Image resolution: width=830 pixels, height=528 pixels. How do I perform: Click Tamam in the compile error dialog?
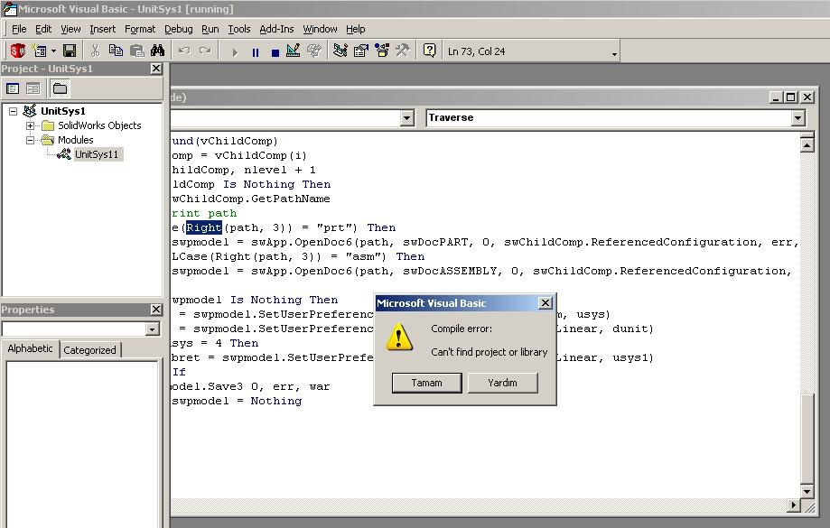[426, 383]
